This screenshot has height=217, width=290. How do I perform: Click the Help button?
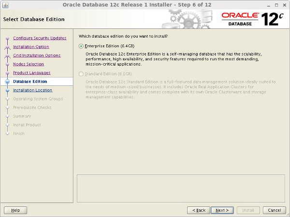(15, 210)
